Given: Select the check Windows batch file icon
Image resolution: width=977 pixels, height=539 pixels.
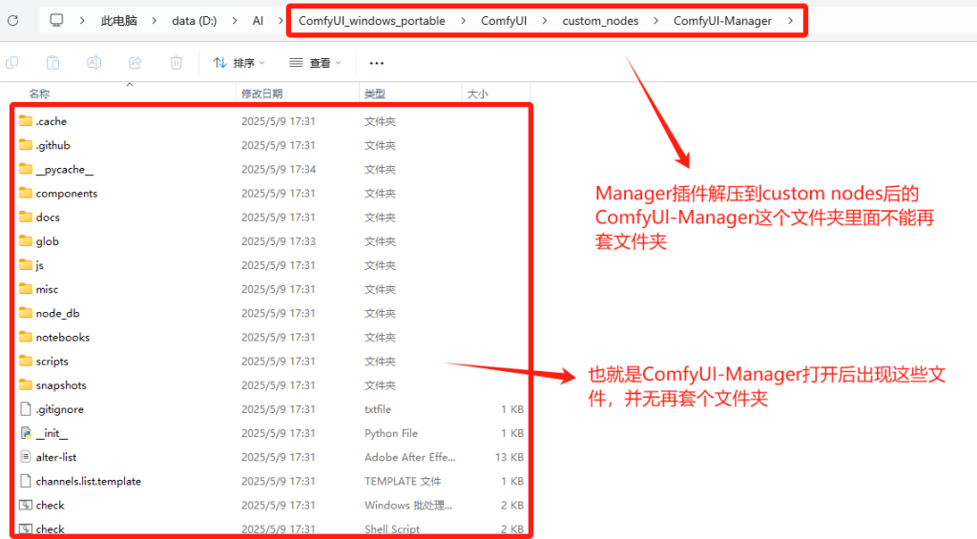Looking at the screenshot, I should (26, 505).
